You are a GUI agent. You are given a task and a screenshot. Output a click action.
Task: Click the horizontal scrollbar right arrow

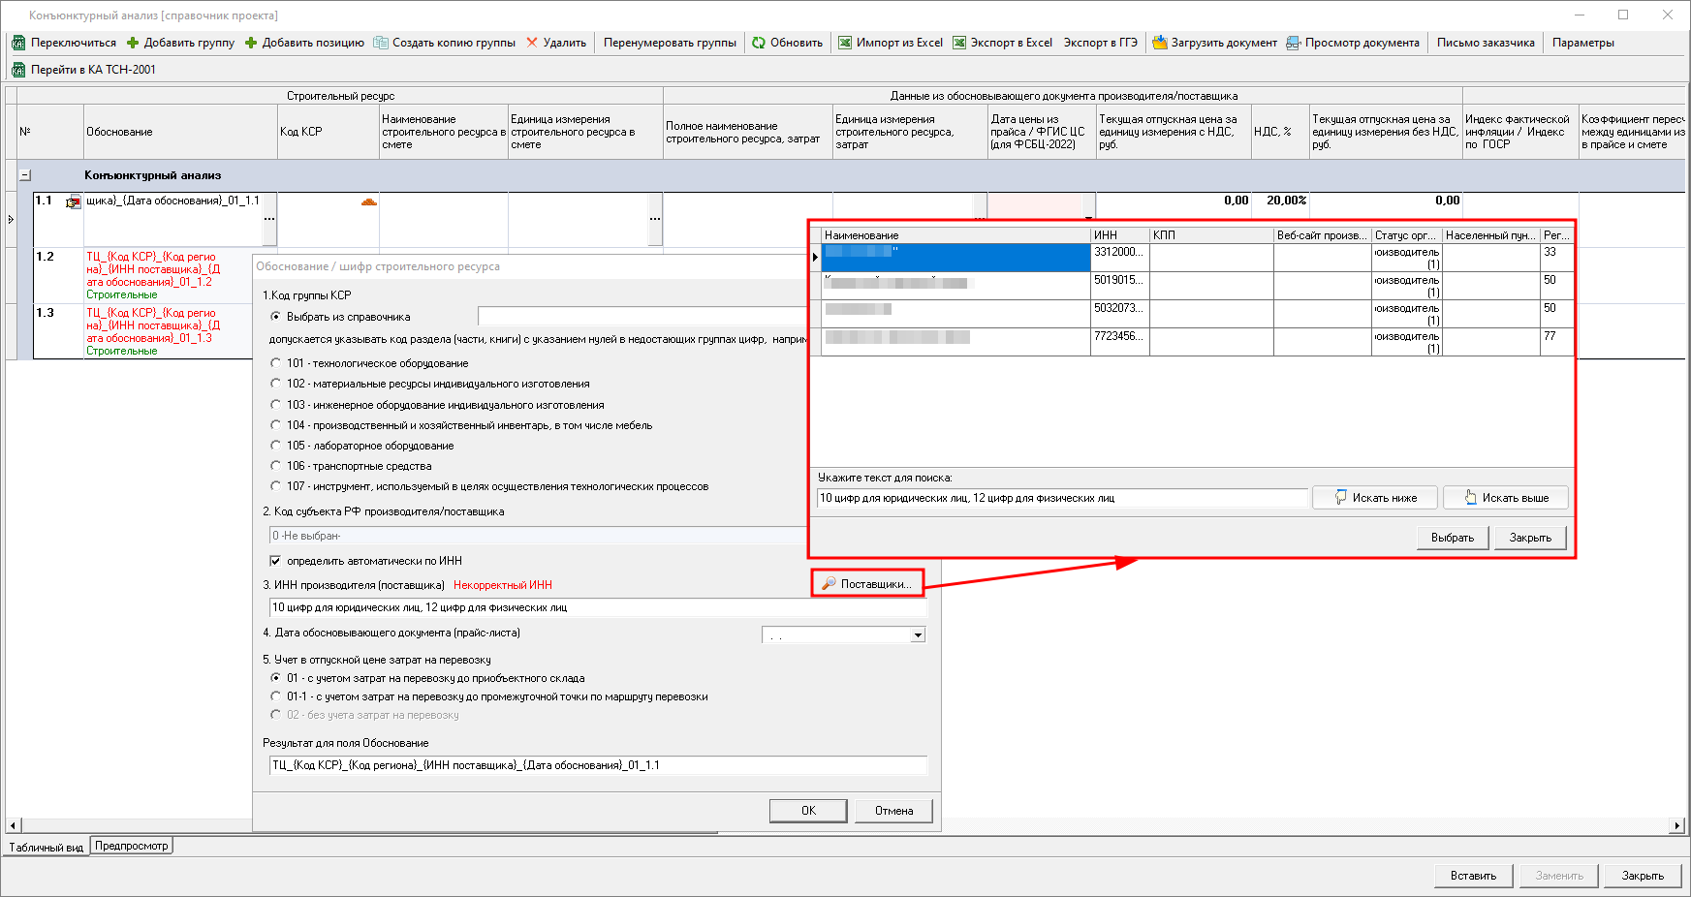(x=1676, y=825)
